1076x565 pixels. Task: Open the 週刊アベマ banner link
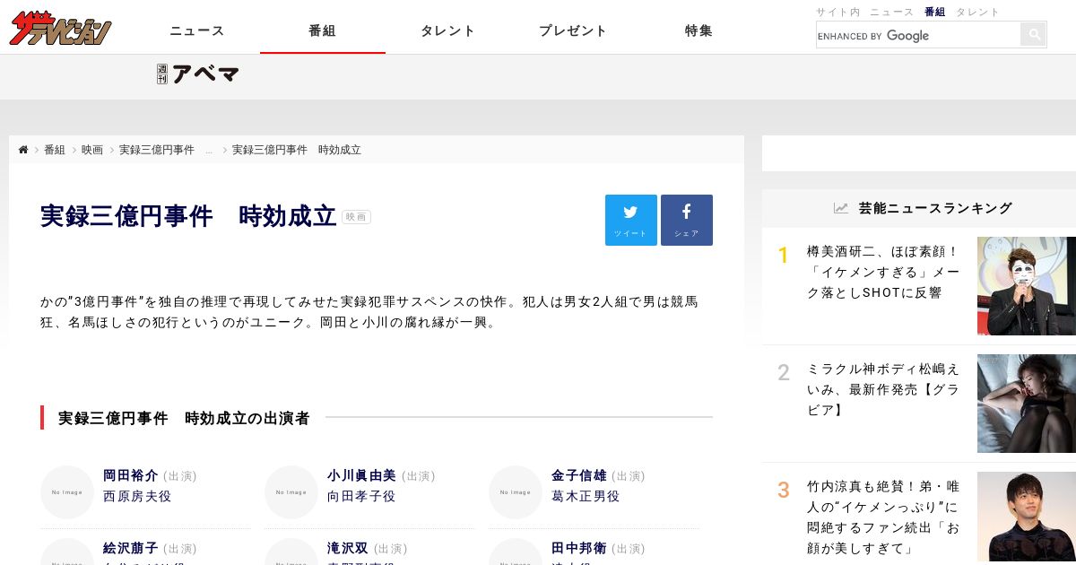pos(198,74)
